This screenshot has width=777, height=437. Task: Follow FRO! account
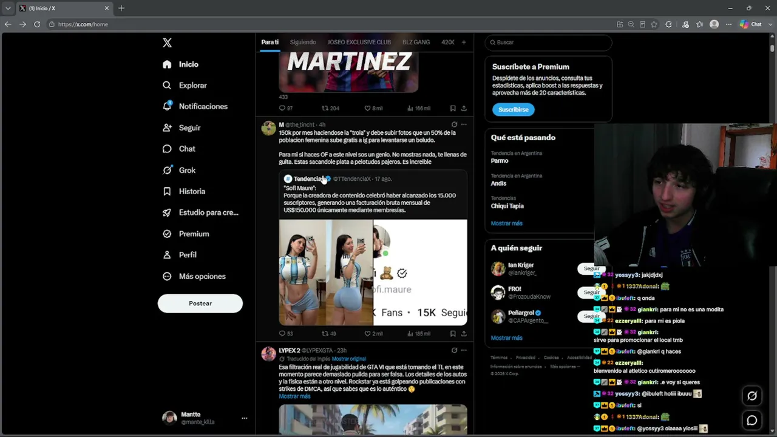(591, 292)
